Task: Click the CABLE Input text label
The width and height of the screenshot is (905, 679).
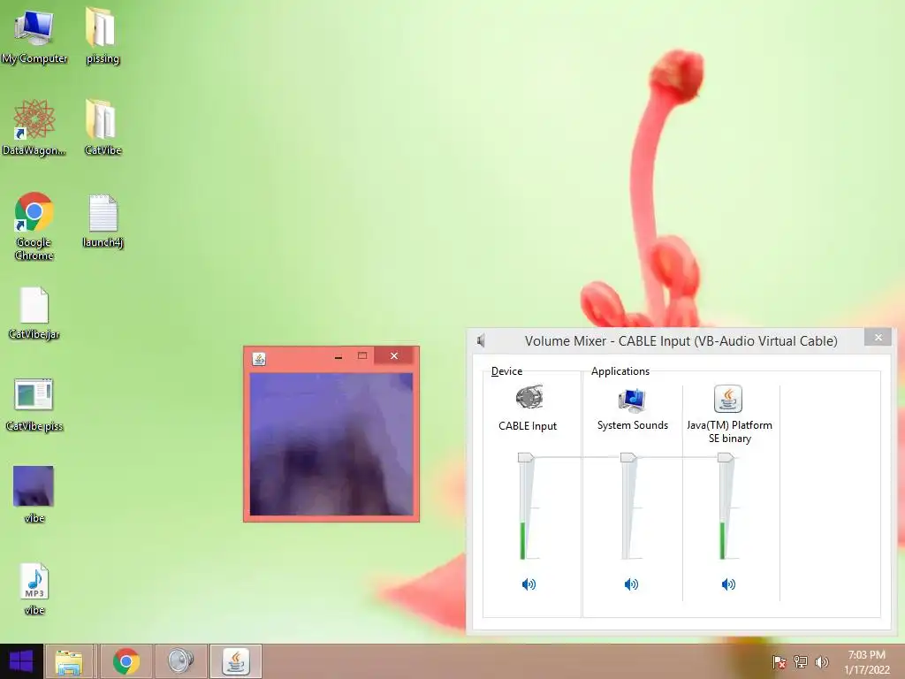Action: [528, 426]
